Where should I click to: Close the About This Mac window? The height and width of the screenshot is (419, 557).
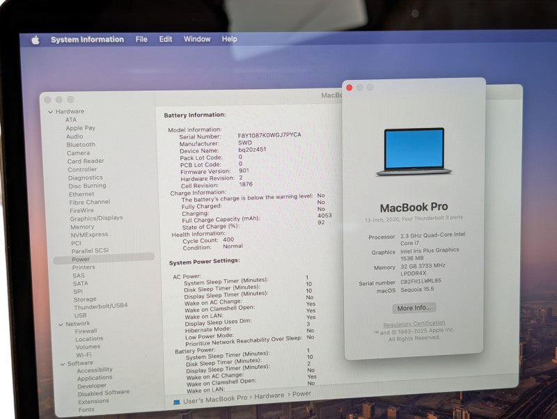click(x=350, y=88)
